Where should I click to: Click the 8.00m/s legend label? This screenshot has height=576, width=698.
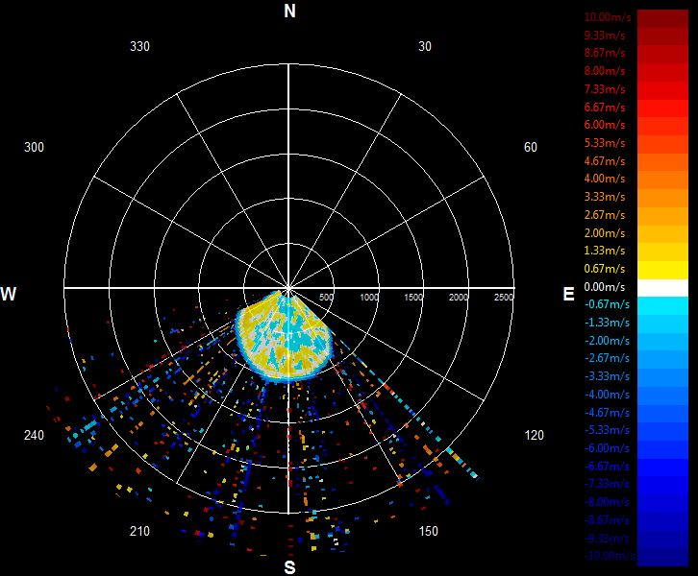(x=605, y=71)
